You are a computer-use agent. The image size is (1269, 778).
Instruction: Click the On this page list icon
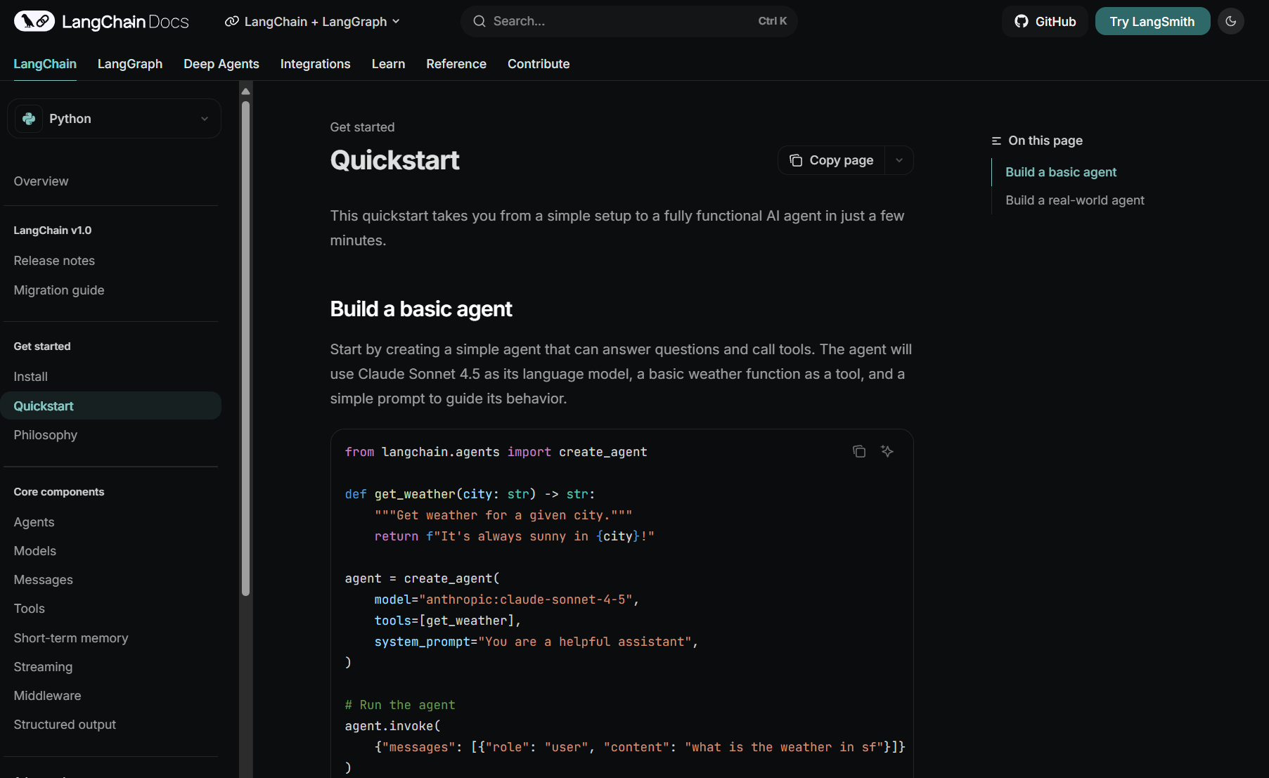(996, 141)
